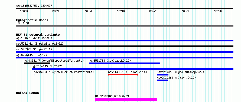Open the nsv576393 (Cooper2011) label

[x=34, y=49]
